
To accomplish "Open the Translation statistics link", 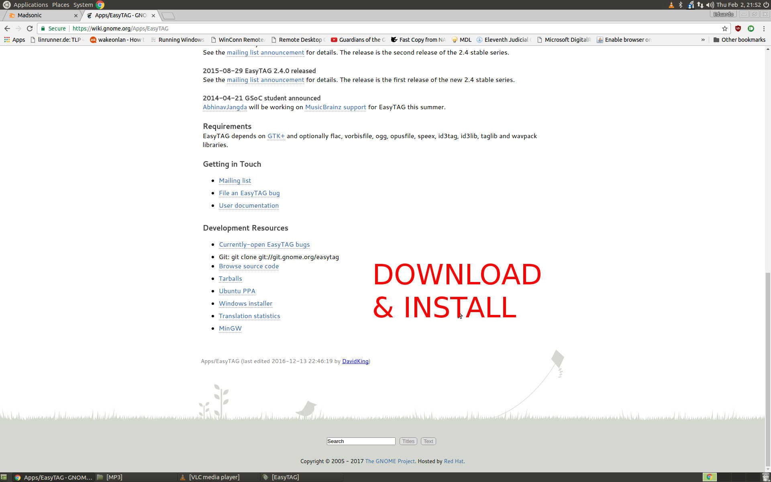I will click(249, 316).
